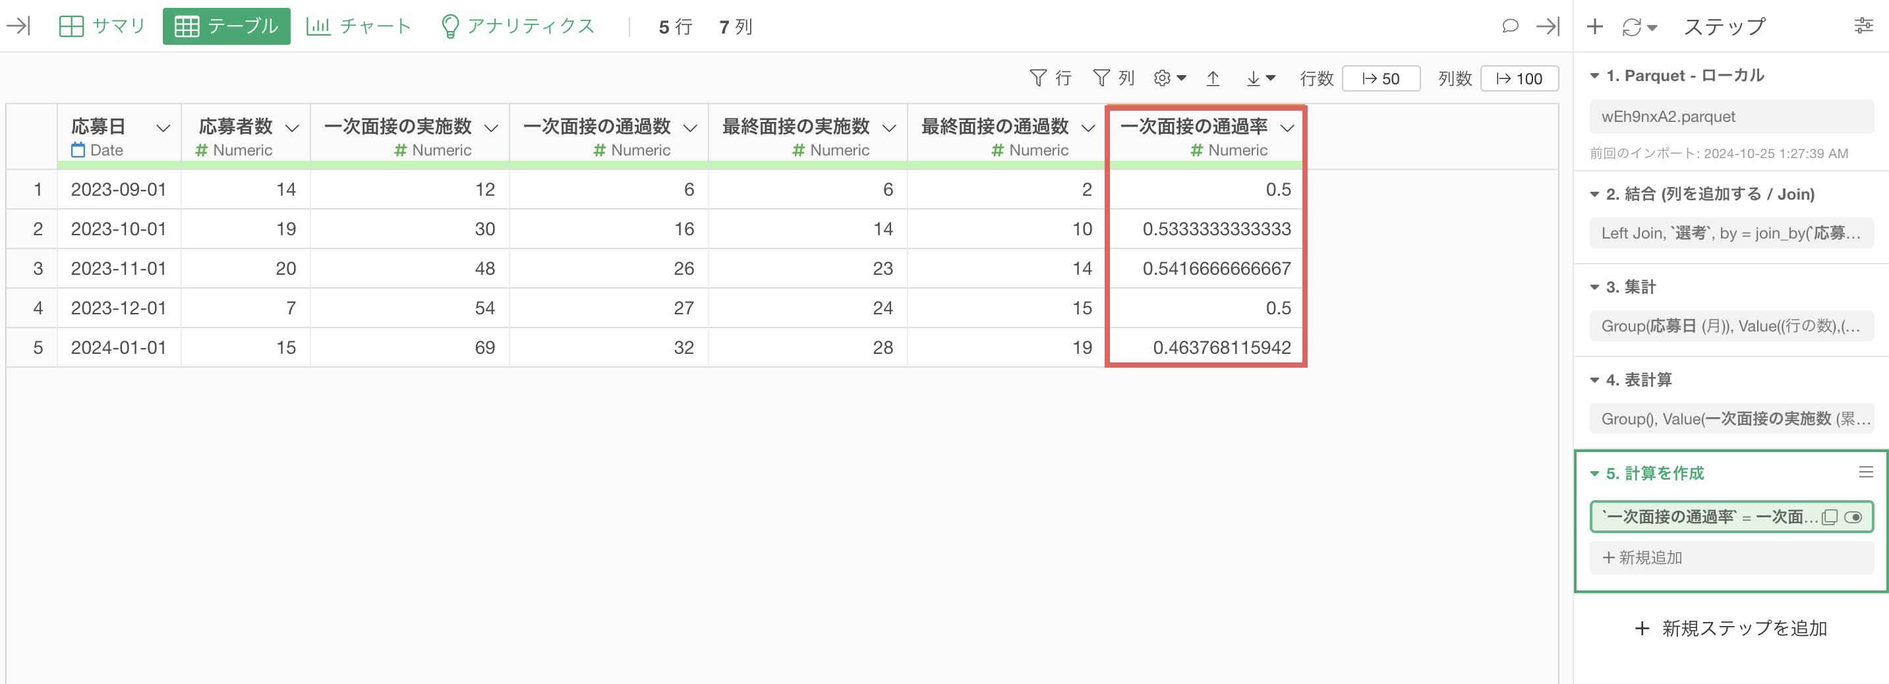Select the 一次面接の通過率 calculation token
The image size is (1889, 684).
(1731, 517)
